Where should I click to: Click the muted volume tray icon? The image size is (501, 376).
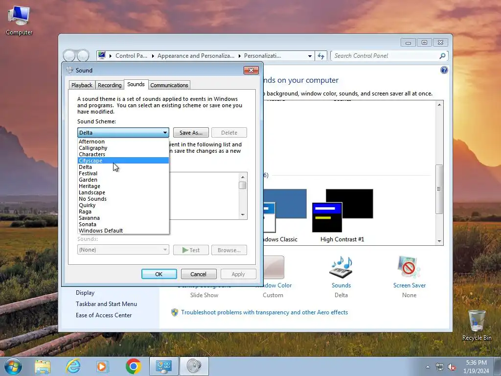(452, 367)
